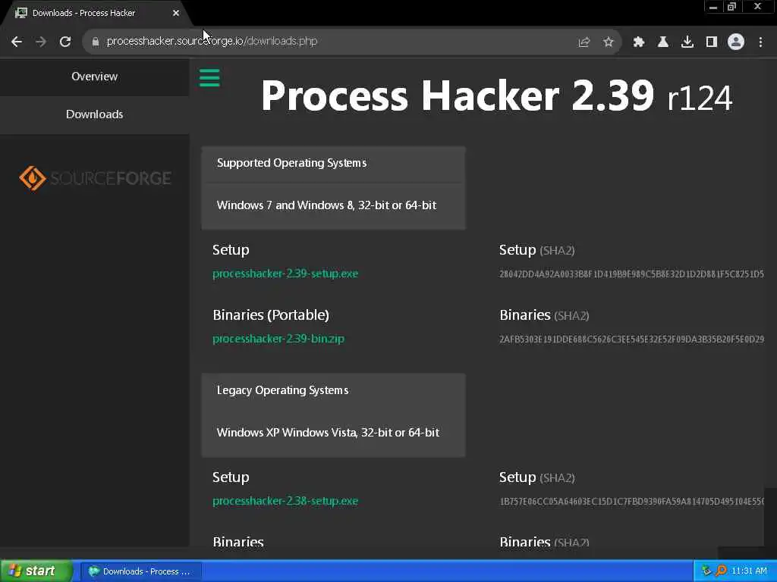
Task: Open the browser downloads icon
Action: 687,42
